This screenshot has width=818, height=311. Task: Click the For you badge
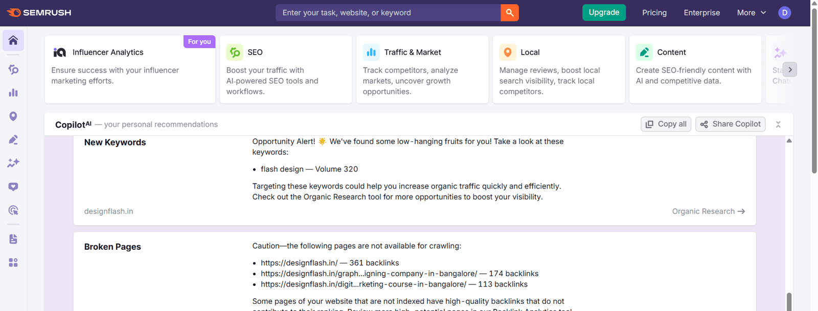(x=199, y=41)
